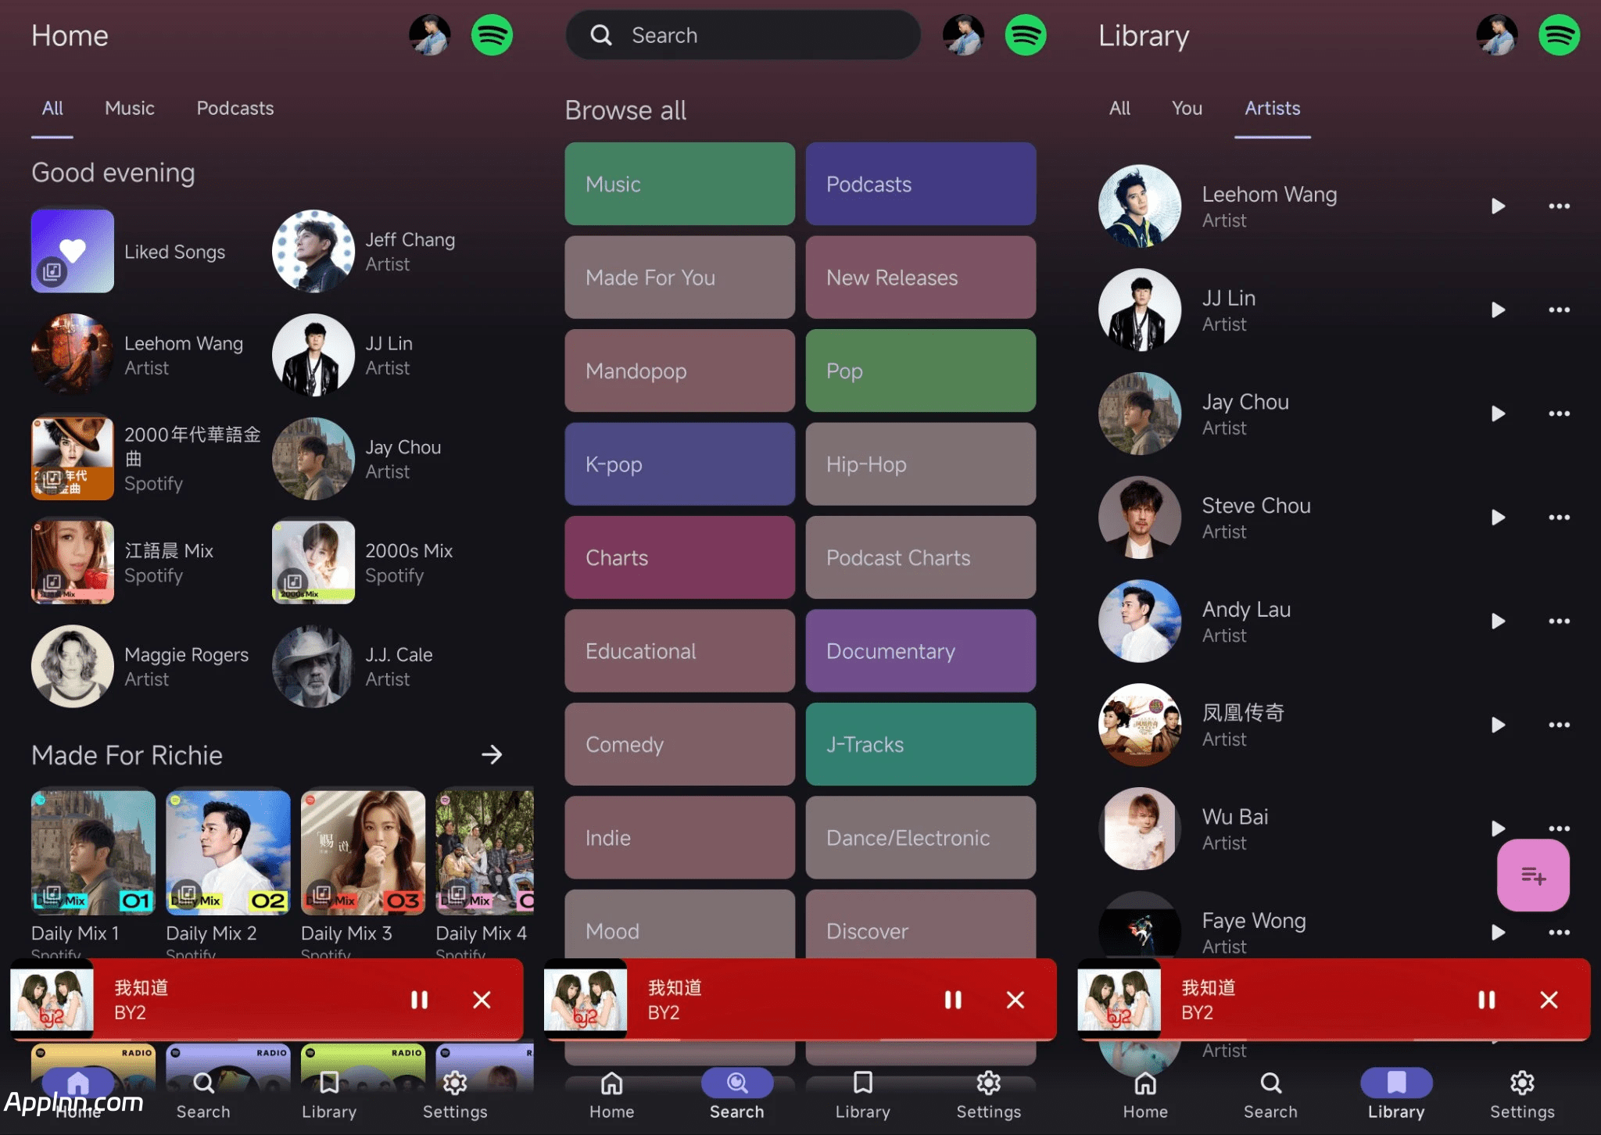
Task: Select the Podcasts tab on the Home screen
Action: point(235,108)
